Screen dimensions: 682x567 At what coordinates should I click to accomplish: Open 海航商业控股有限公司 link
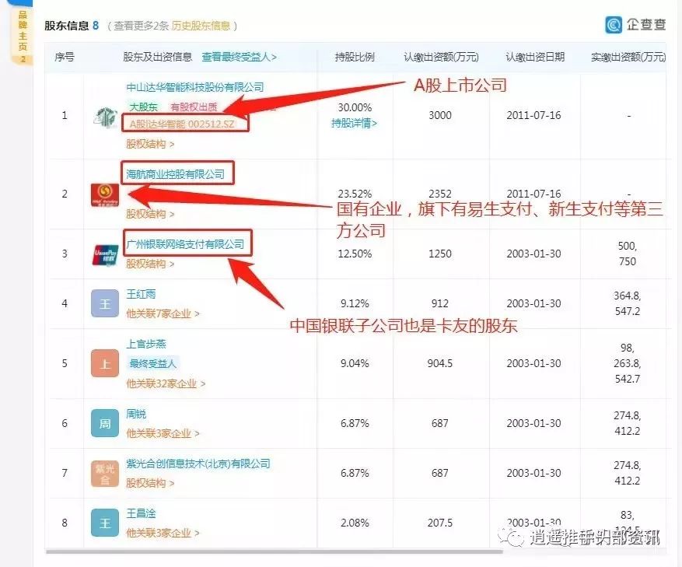[175, 174]
